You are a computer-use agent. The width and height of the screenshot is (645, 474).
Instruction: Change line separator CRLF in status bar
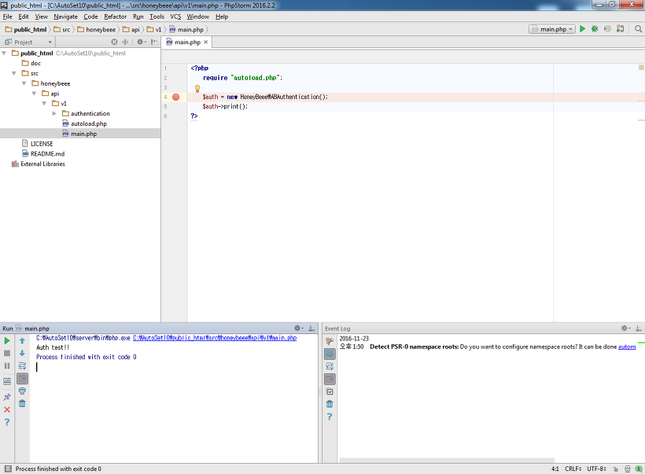tap(573, 469)
